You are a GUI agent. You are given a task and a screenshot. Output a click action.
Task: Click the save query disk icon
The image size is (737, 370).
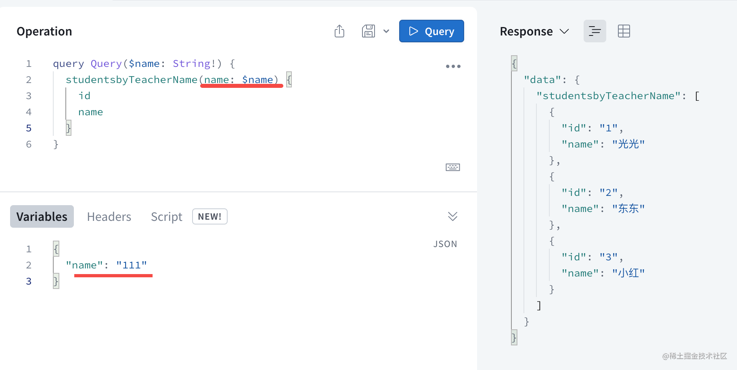pyautogui.click(x=368, y=31)
